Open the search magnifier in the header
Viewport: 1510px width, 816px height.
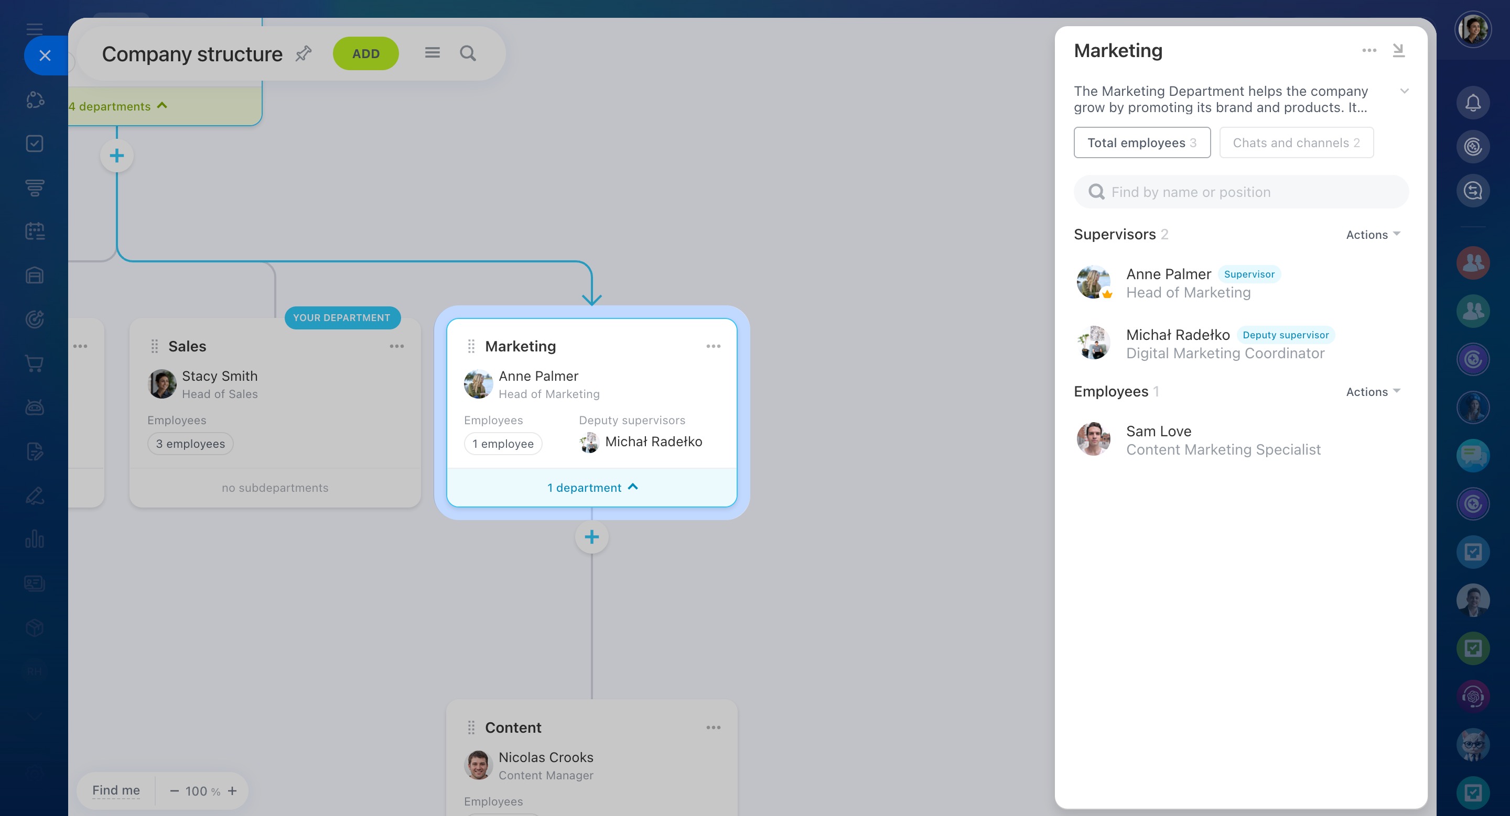point(467,53)
